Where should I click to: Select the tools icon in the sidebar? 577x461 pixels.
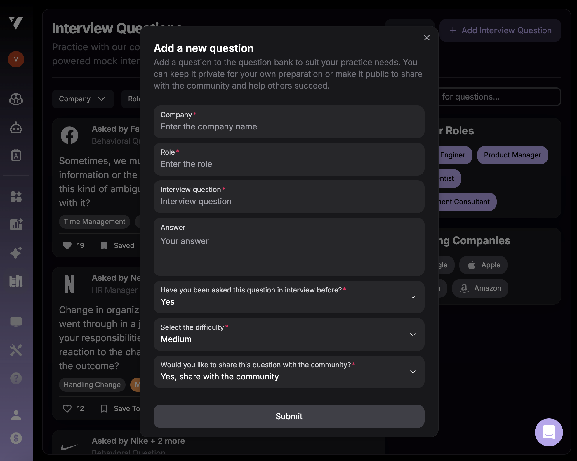click(x=16, y=350)
